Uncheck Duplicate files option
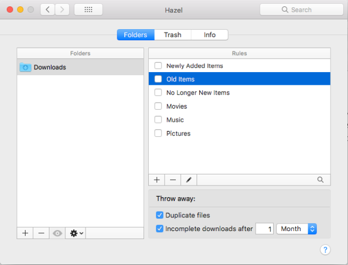Viewport: 348px width, 265px height. (x=159, y=215)
